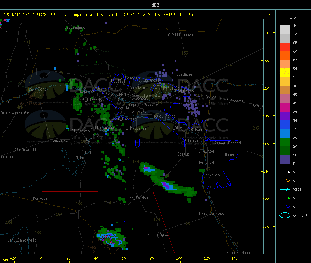Click the 'Cda_Amarilla' map label

pos(26,150)
